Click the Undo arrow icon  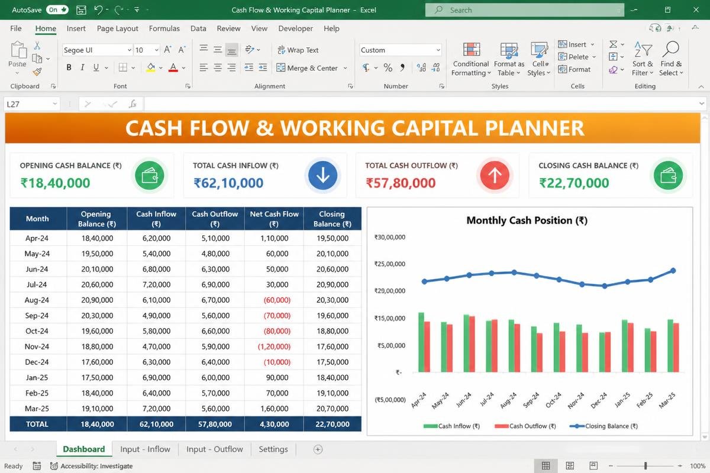coord(99,10)
